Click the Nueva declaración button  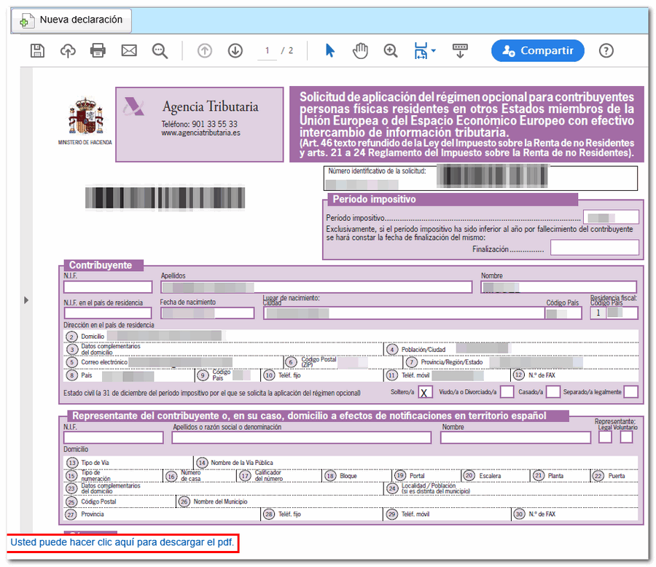[x=71, y=20]
